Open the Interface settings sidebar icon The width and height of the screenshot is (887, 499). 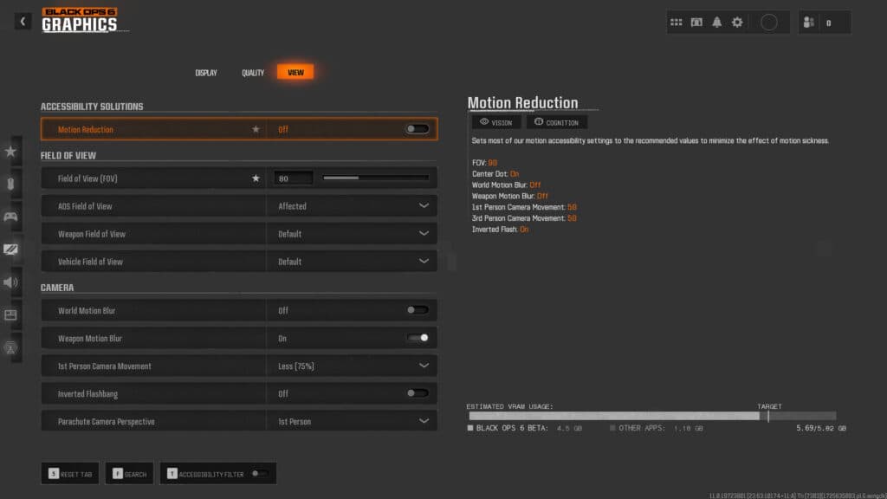click(11, 314)
